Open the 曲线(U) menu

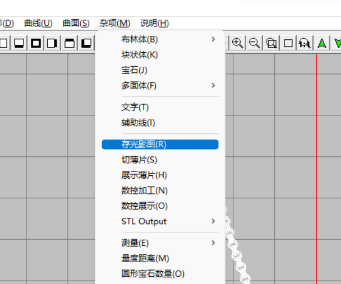(x=38, y=23)
